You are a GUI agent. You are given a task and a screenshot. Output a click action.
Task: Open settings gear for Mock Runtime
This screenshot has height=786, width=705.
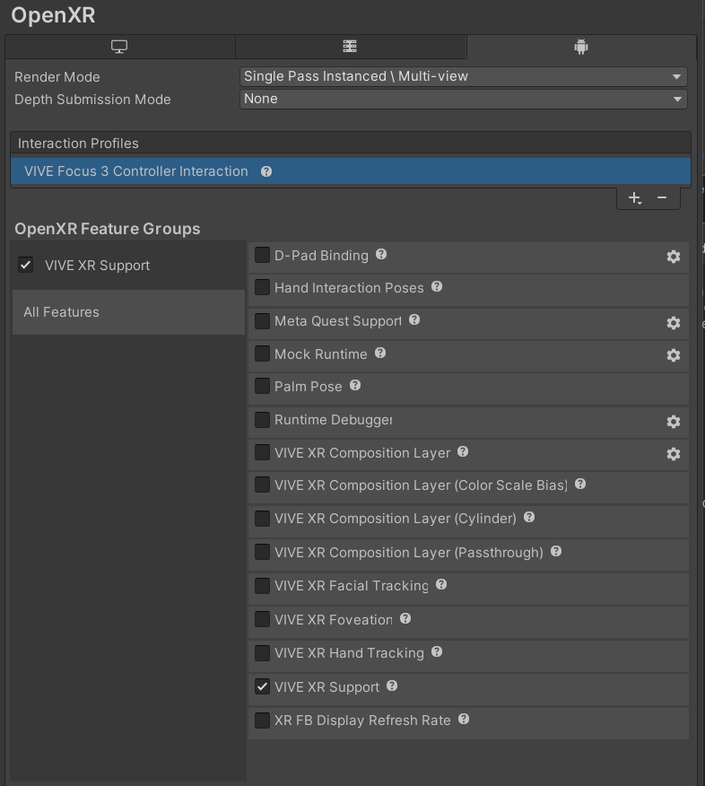[x=674, y=355]
